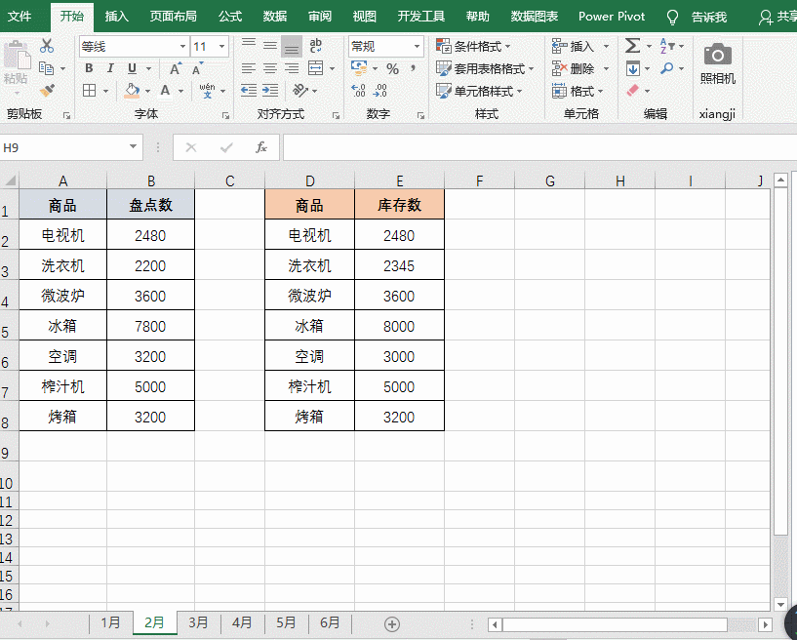Image resolution: width=797 pixels, height=640 pixels.
Task: Open the font name dropdown
Action: [x=182, y=46]
